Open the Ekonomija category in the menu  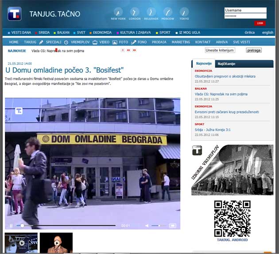point(101,32)
